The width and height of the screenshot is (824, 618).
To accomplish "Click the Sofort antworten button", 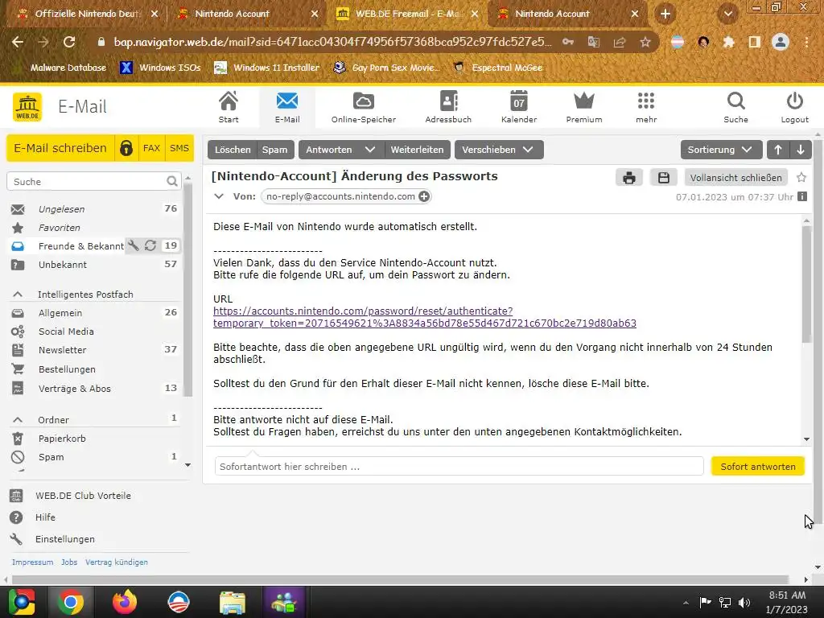I will click(x=758, y=467).
